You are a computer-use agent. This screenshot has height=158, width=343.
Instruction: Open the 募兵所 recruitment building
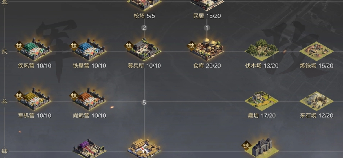coord(144,50)
